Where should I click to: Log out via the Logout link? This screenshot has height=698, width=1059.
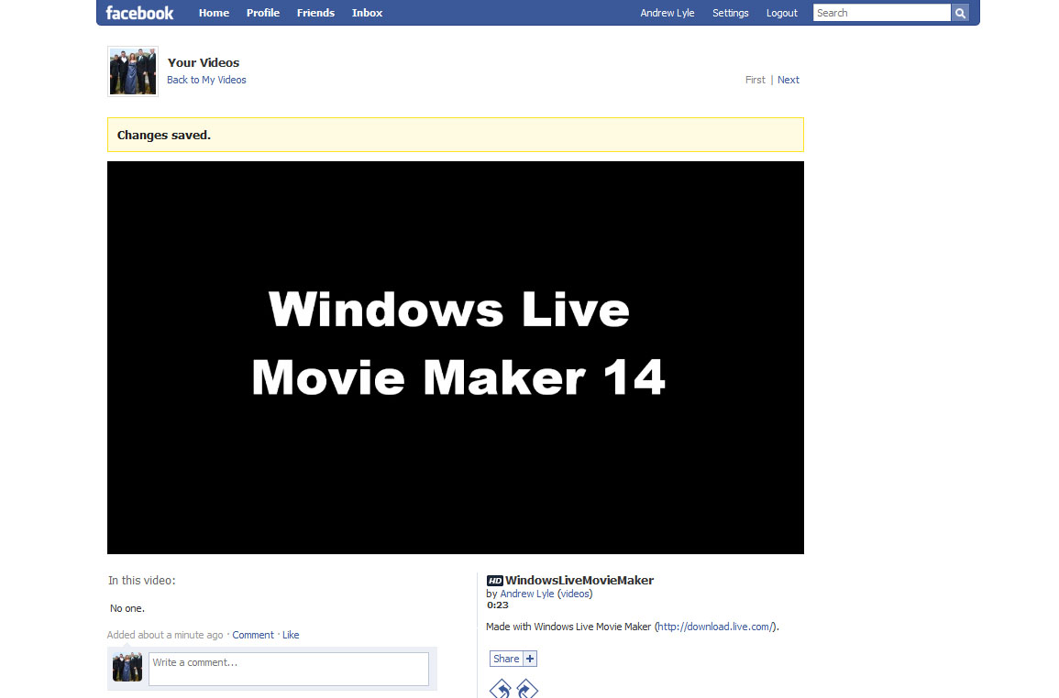(x=781, y=13)
